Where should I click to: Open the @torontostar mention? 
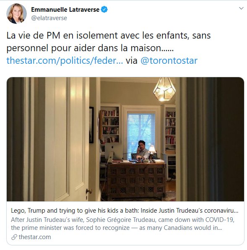169,61
